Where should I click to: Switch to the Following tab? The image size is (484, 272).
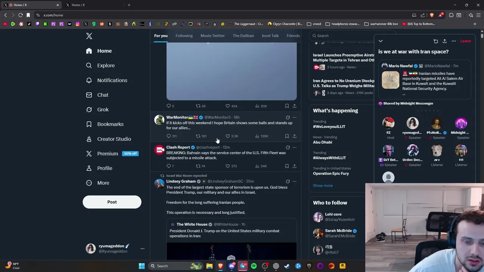coord(184,36)
